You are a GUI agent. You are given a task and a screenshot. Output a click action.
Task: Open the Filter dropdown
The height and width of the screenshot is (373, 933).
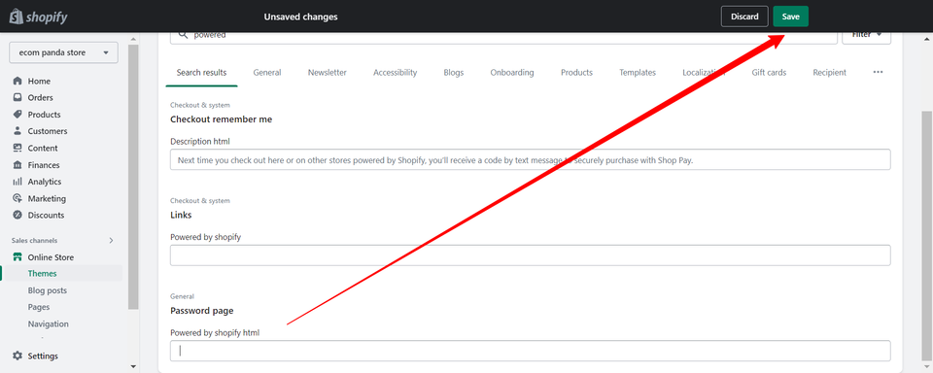(x=866, y=36)
